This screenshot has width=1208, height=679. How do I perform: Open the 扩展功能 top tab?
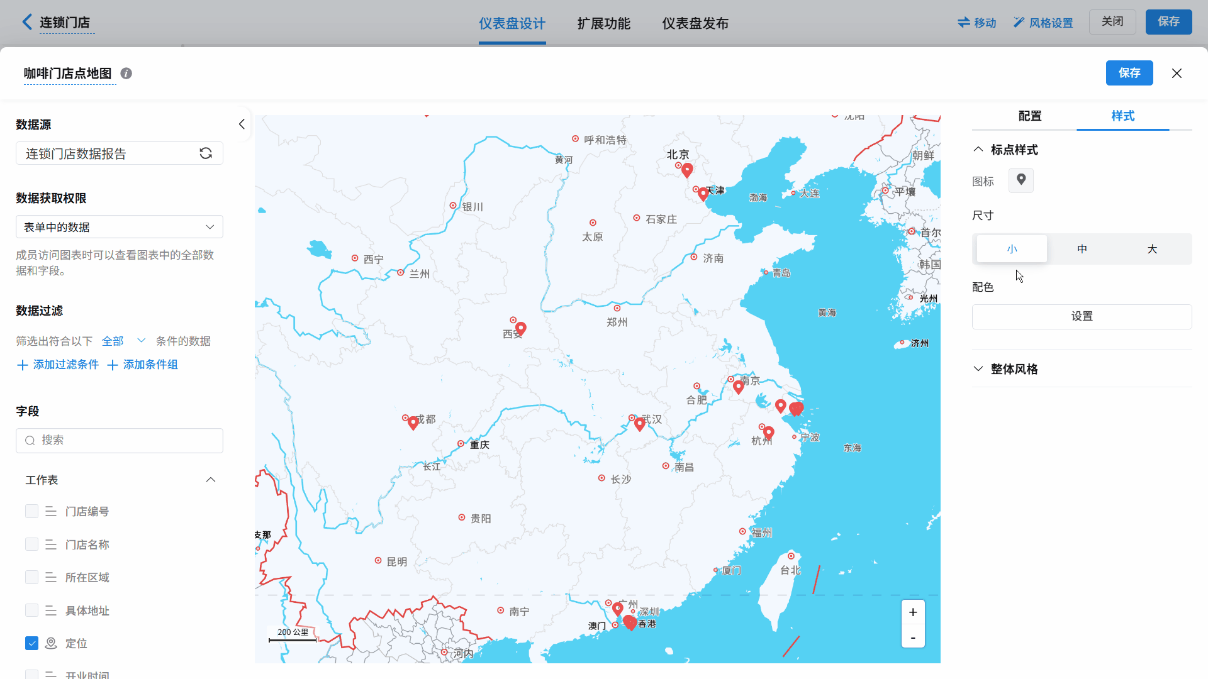[603, 23]
